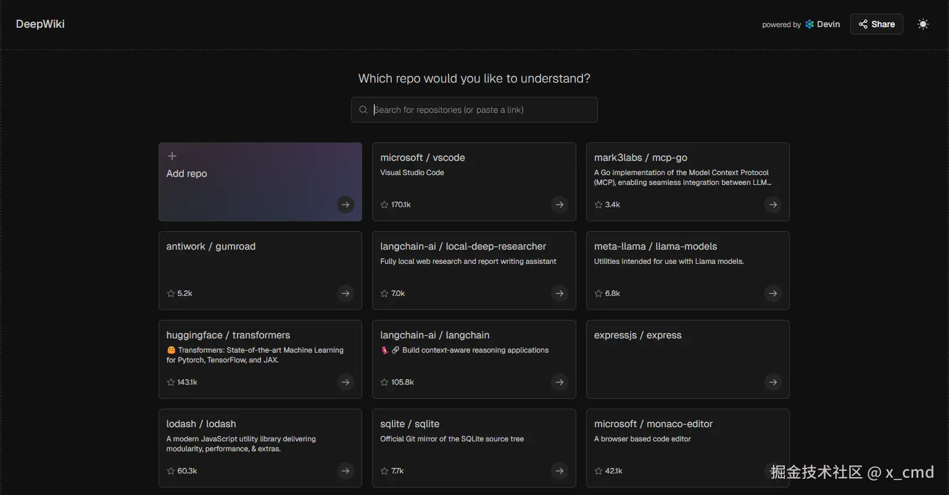The height and width of the screenshot is (495, 949).
Task: Click the star icon beside 5.2k on gumroad
Action: click(x=171, y=293)
